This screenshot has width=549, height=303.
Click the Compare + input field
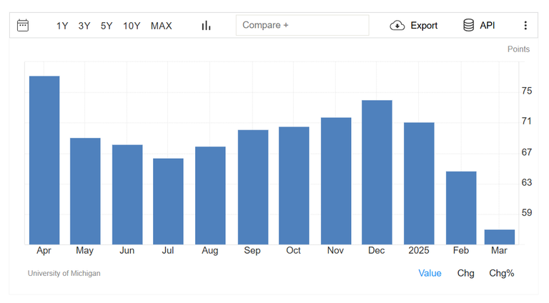(302, 25)
